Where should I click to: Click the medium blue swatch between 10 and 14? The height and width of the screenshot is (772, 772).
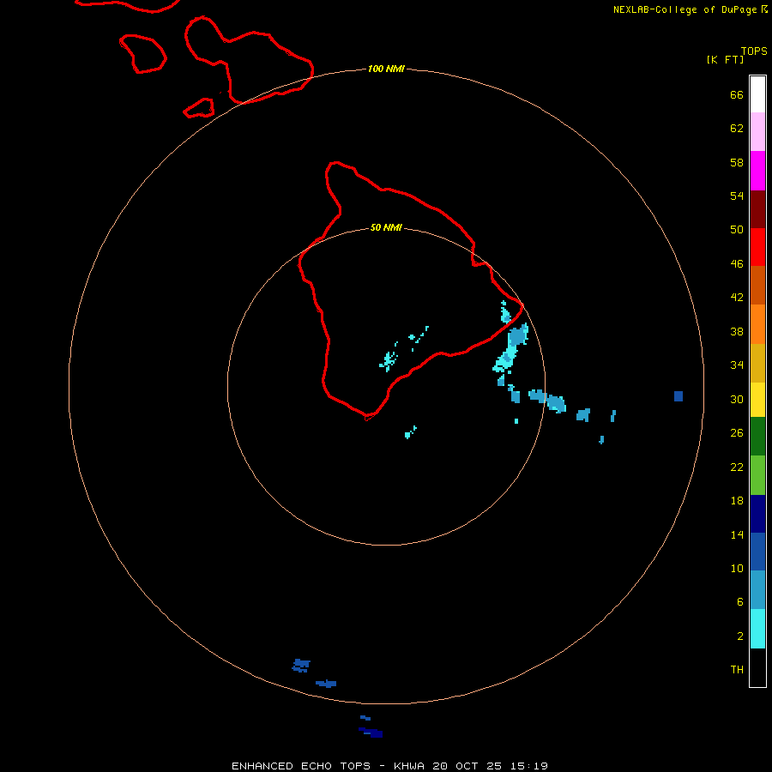(757, 552)
